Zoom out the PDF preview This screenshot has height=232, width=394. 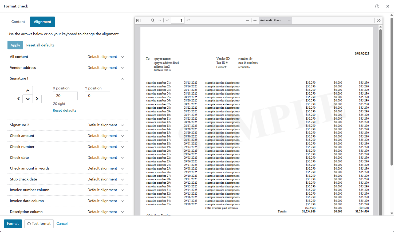(247, 20)
